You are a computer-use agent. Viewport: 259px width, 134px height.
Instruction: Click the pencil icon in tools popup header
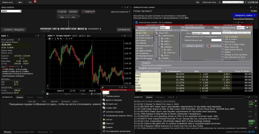point(103,88)
